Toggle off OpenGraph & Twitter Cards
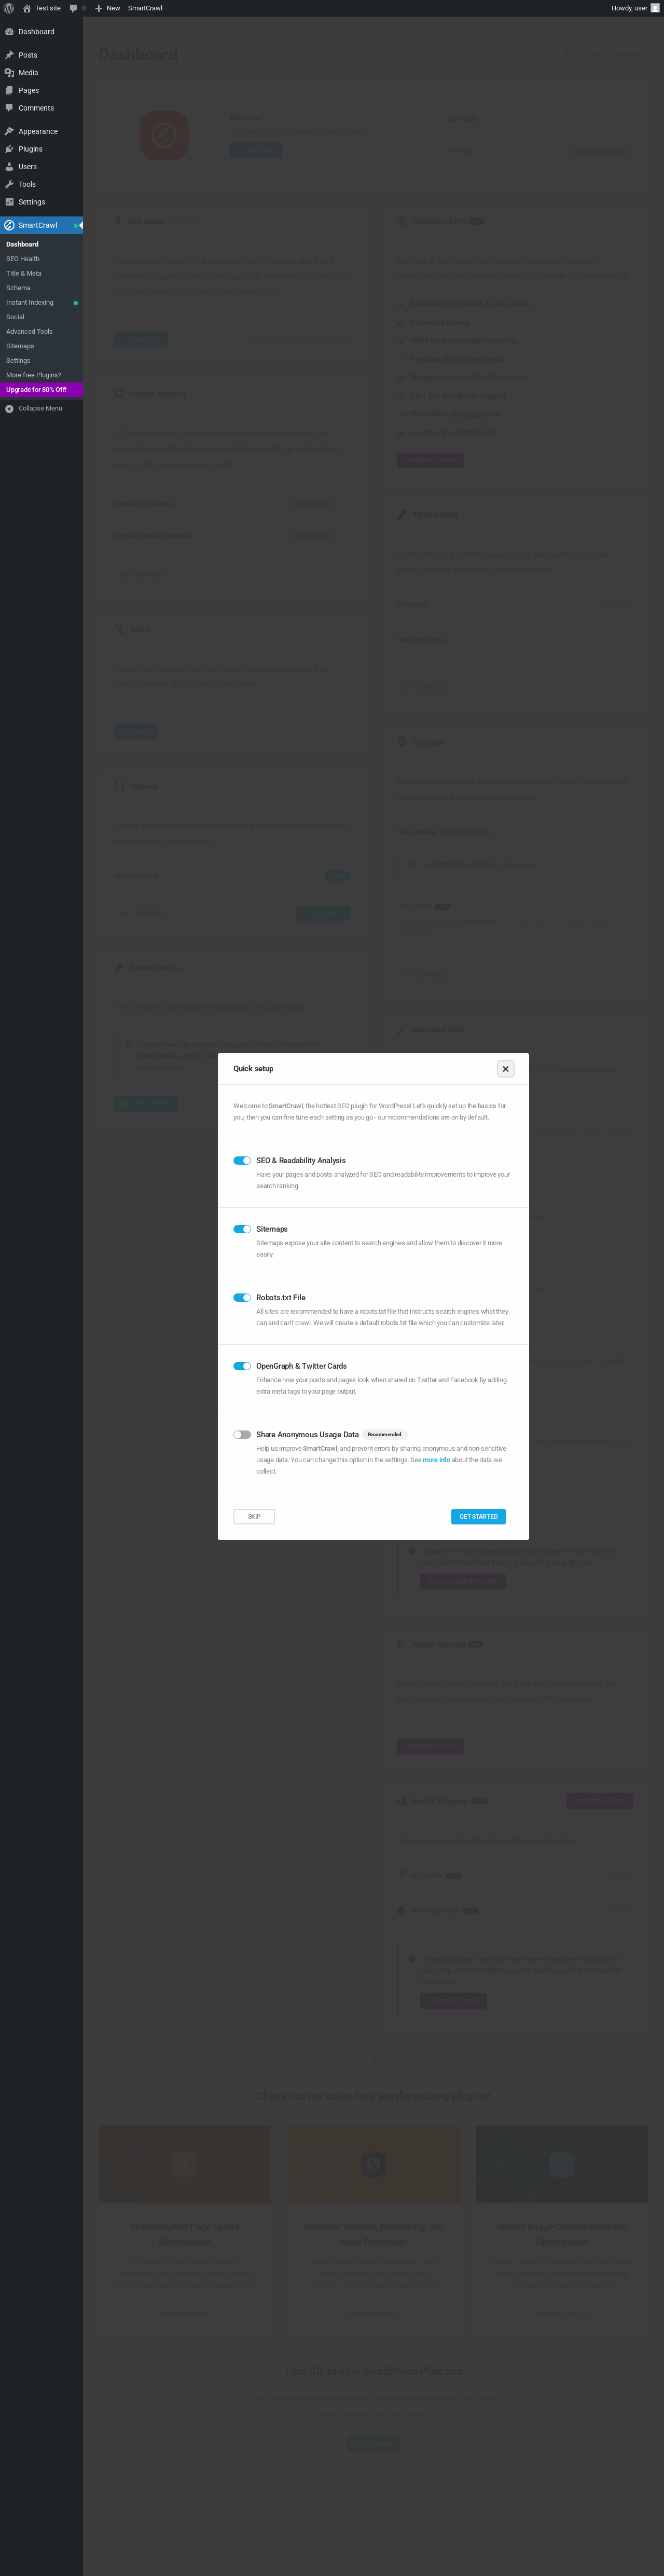 tap(242, 1366)
